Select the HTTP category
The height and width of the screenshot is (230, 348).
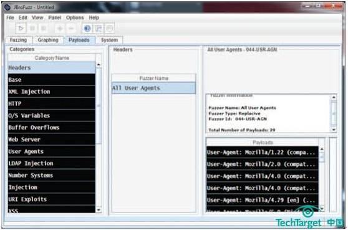coord(52,103)
